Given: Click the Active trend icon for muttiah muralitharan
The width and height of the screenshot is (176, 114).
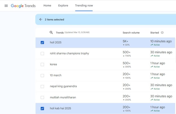Looking at the screenshot, I should click(x=152, y=100).
